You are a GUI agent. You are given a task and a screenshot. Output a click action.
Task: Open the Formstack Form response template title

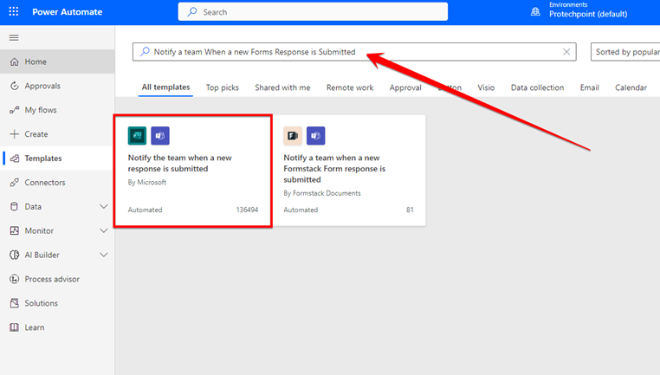(x=334, y=169)
